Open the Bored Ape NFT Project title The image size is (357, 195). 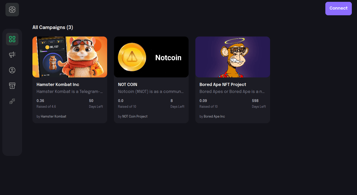[222, 84]
